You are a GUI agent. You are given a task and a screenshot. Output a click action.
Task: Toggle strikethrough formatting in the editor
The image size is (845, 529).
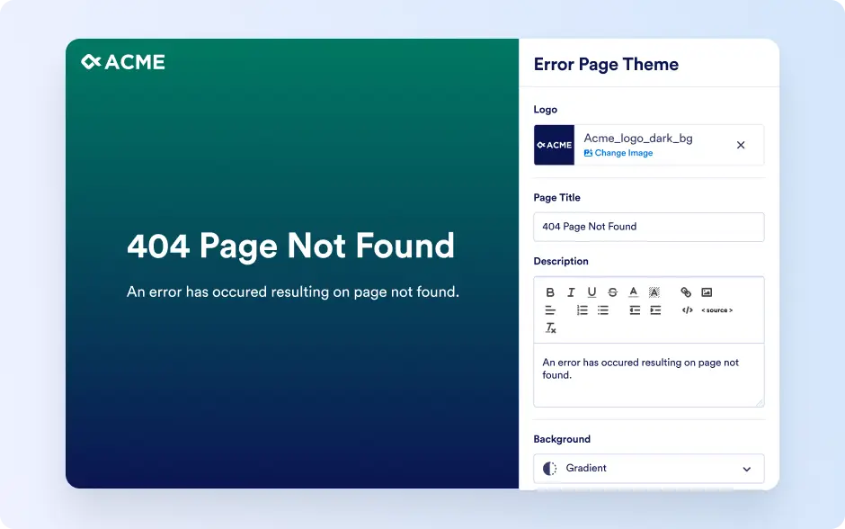(x=613, y=292)
